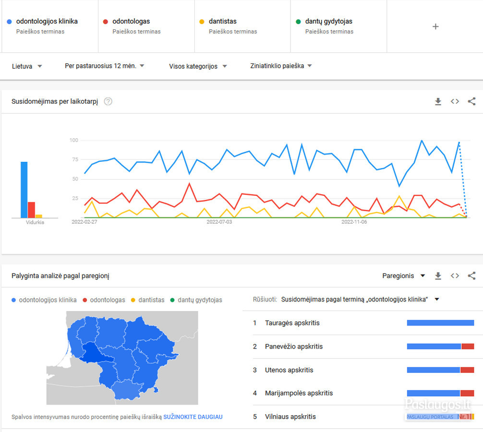Click the Panevėžio apskritis row
The height and width of the screenshot is (432, 483).
tap(363, 347)
